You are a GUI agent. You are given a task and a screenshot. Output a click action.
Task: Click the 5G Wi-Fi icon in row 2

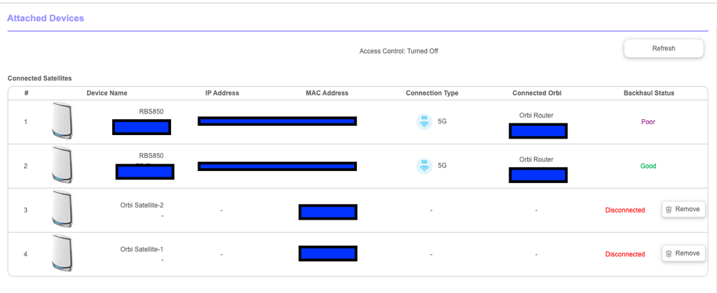point(424,166)
